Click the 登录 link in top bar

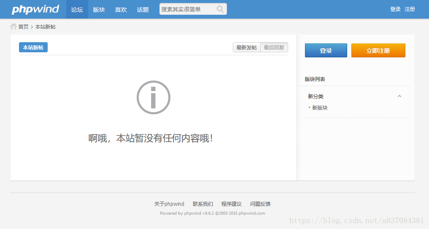[395, 9]
